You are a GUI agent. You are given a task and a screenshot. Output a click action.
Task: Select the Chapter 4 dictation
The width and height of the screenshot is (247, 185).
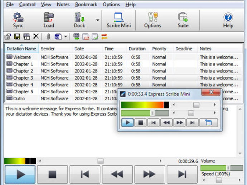coord(124,85)
